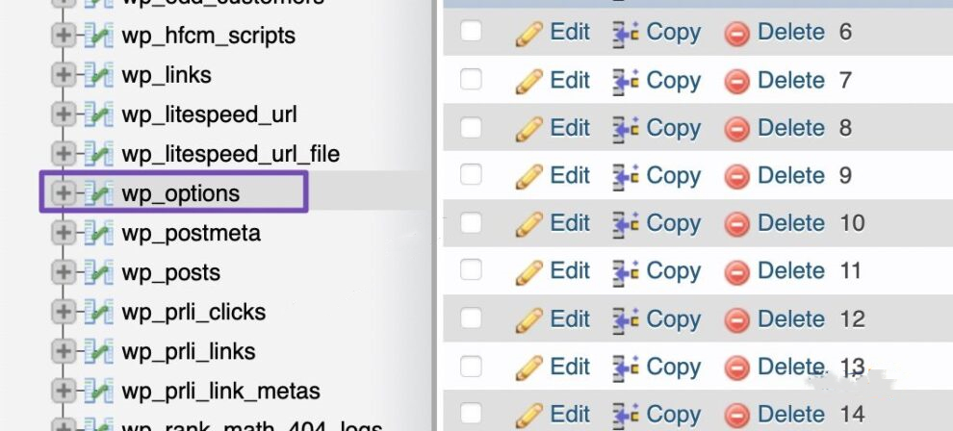
Task: Expand the wp_postmeta tree node
Action: [63, 233]
